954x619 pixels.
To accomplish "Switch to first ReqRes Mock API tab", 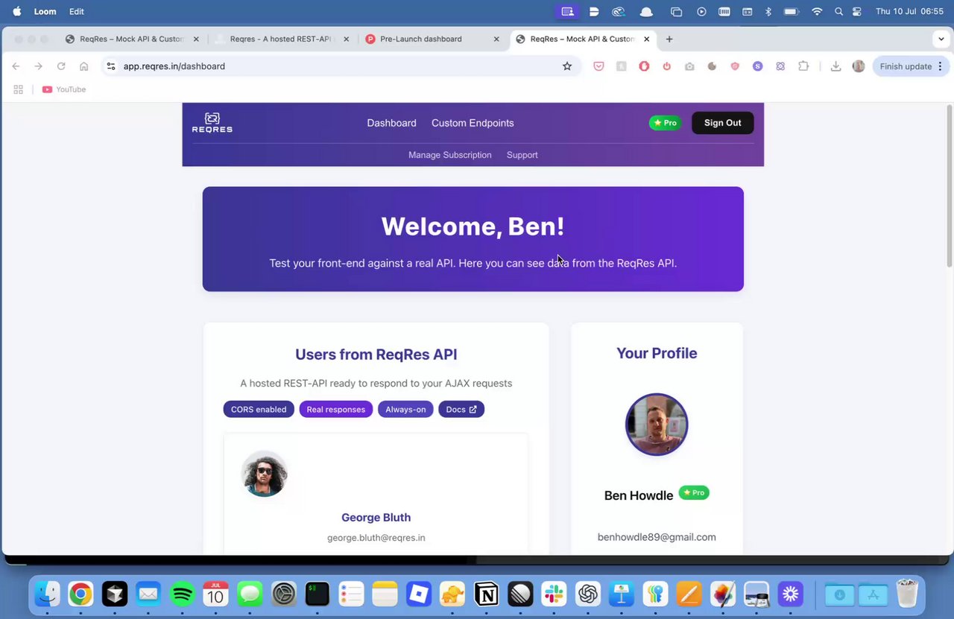I will [x=130, y=39].
